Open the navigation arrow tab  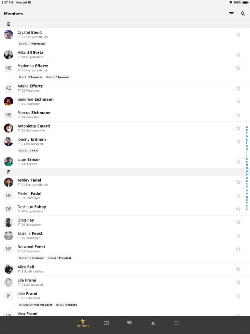click(153, 323)
